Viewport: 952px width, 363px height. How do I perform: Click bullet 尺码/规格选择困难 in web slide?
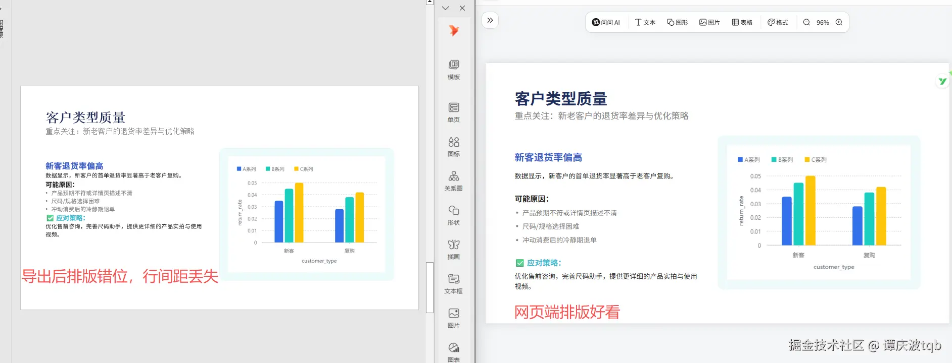click(x=551, y=226)
